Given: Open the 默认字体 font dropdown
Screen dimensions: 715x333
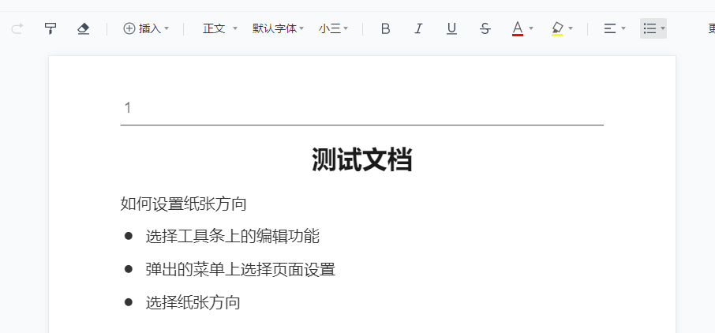Looking at the screenshot, I should (278, 29).
